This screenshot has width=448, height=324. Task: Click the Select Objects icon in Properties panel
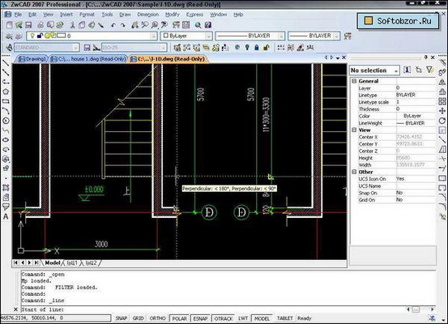(x=419, y=70)
